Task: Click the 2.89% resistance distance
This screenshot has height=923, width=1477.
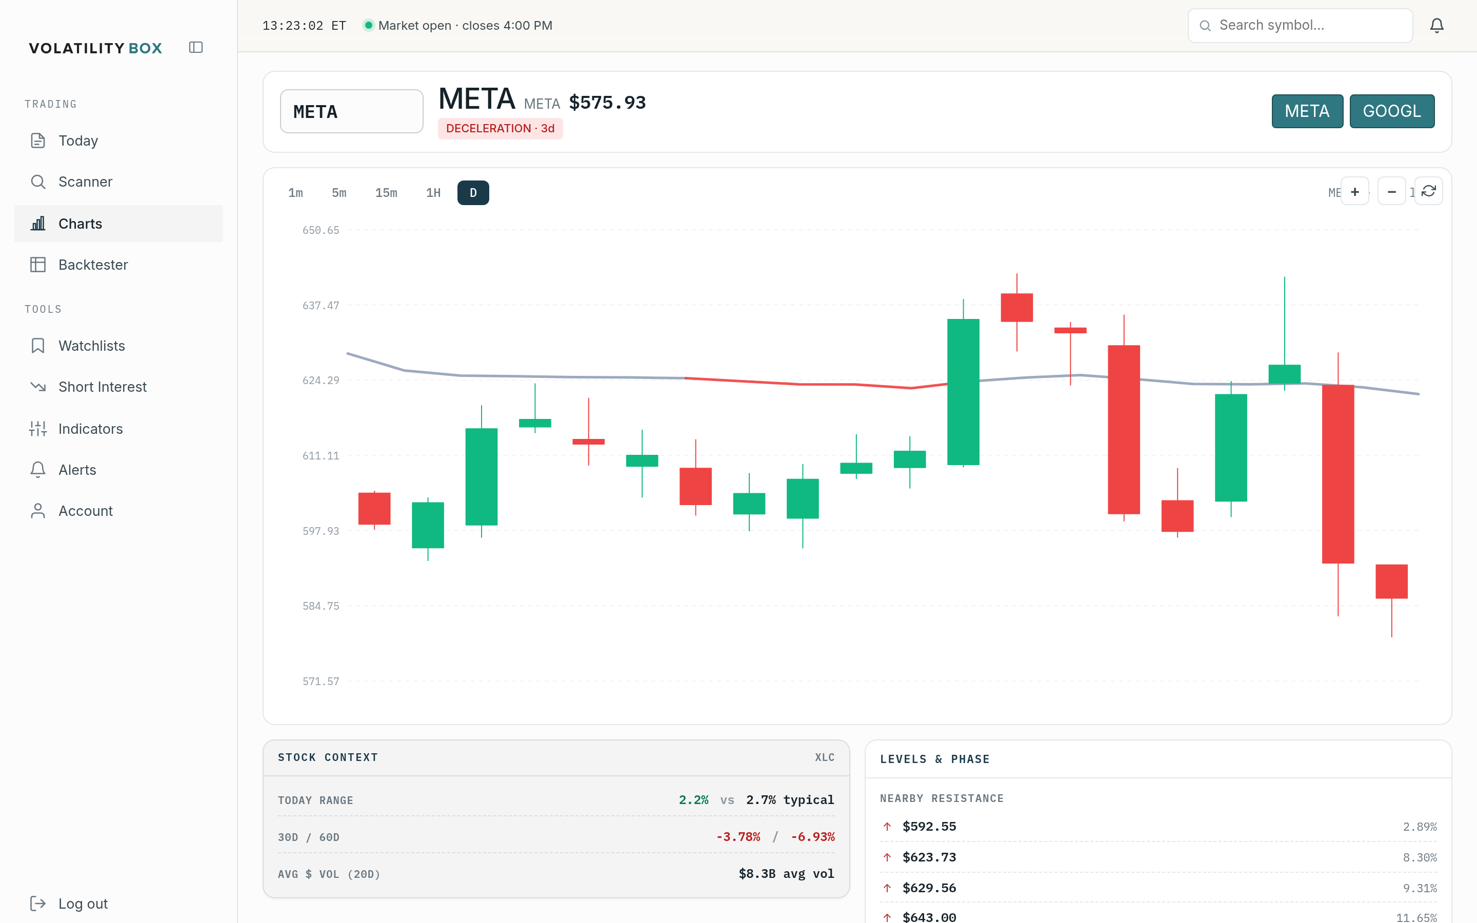Action: [x=1420, y=827]
